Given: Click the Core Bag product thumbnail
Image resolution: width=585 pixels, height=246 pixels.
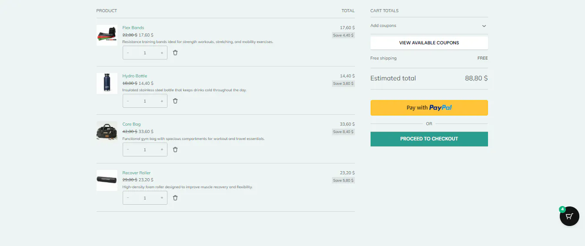Looking at the screenshot, I should 107,132.
